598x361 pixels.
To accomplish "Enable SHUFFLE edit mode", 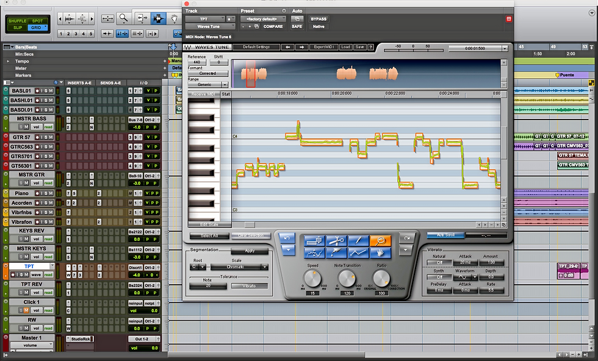I will (18, 21).
